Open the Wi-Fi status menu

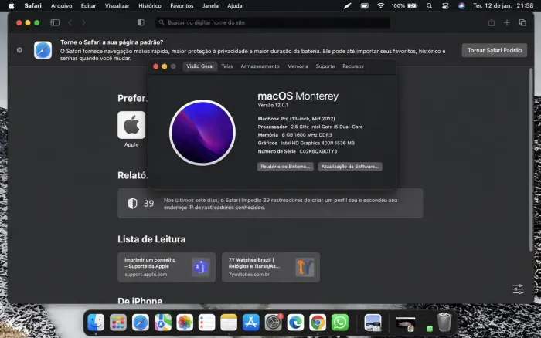point(380,5)
